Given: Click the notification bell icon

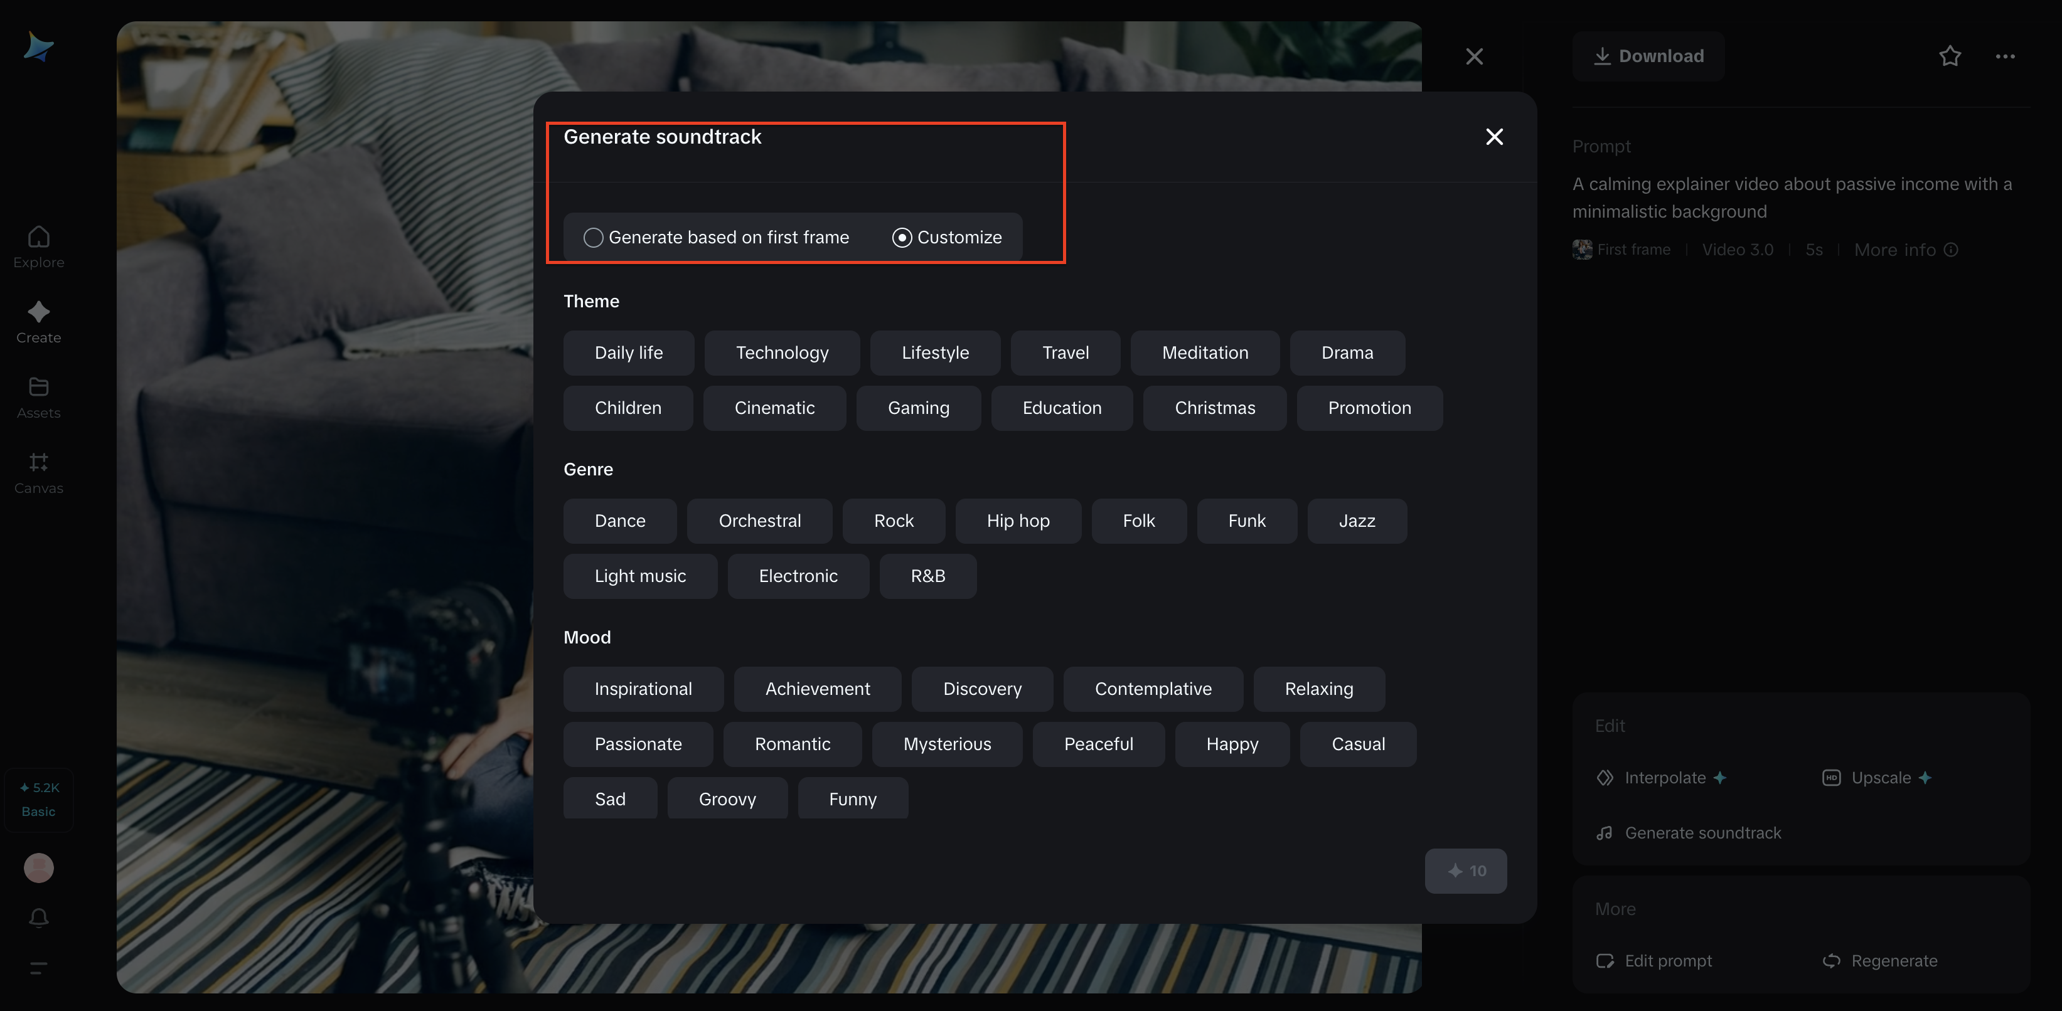Looking at the screenshot, I should (x=38, y=918).
